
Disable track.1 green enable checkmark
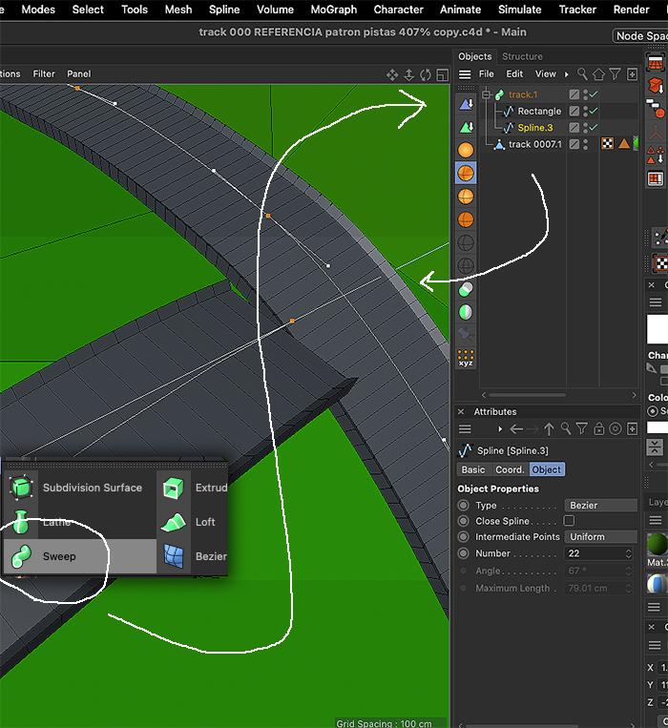pos(594,94)
